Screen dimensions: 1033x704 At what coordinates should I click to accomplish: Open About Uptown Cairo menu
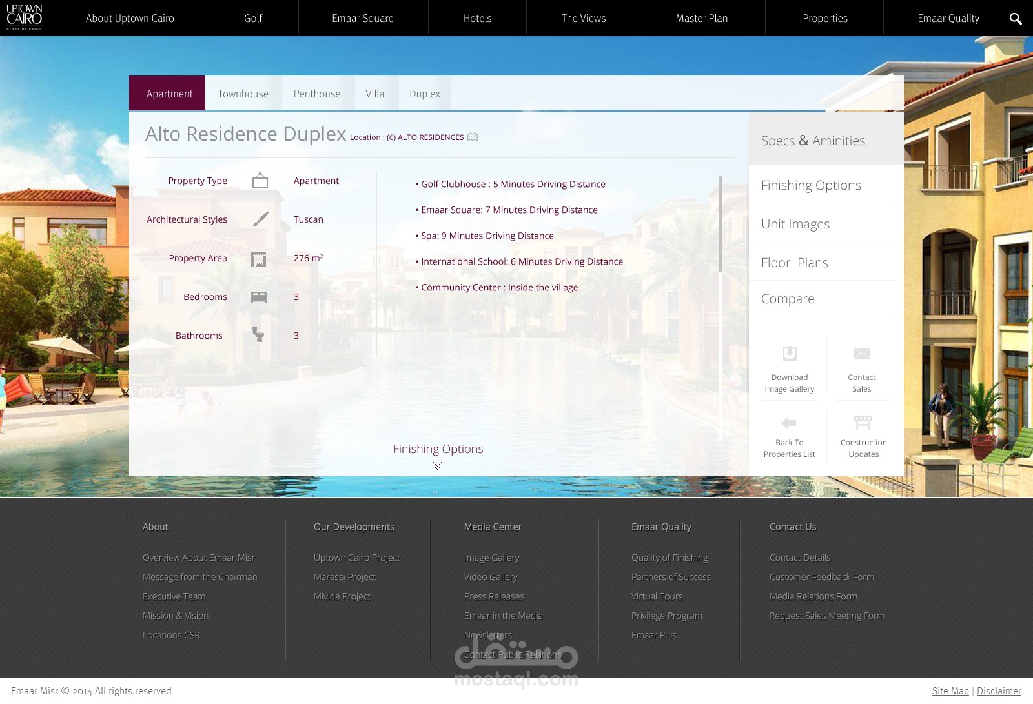coord(130,18)
